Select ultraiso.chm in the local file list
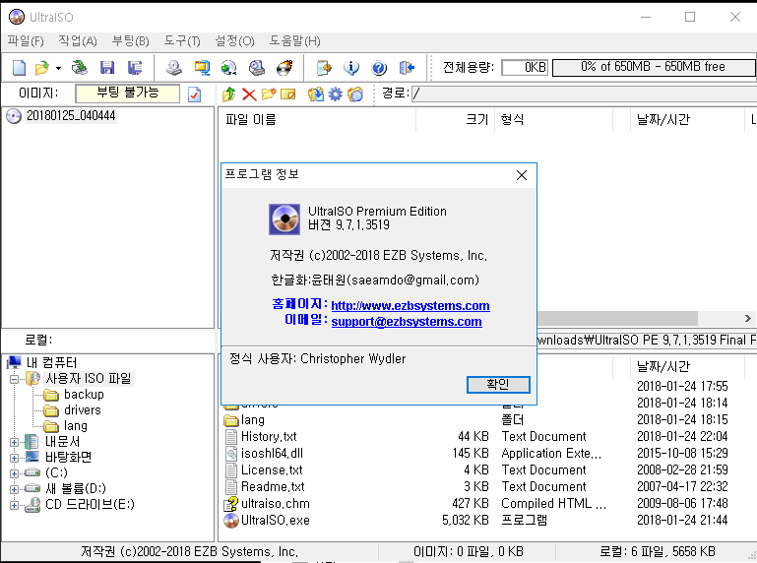Viewport: 757px width, 563px height. (276, 504)
